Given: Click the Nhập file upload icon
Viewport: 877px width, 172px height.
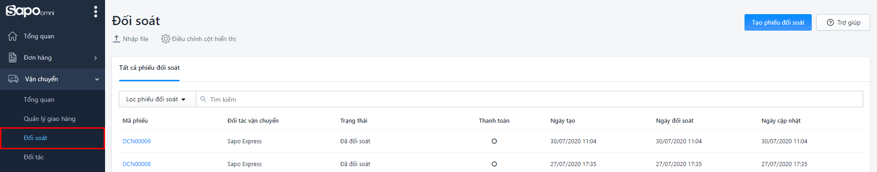Looking at the screenshot, I should 116,39.
